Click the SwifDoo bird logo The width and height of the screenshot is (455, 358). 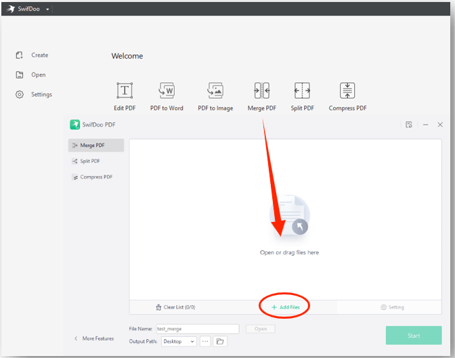coord(10,9)
